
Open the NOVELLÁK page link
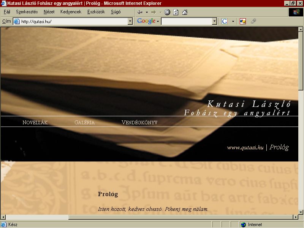pyautogui.click(x=35, y=122)
